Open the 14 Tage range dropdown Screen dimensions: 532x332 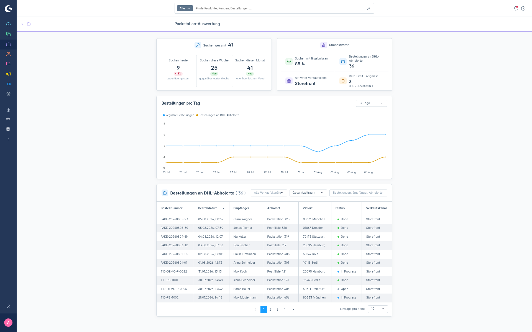click(371, 103)
